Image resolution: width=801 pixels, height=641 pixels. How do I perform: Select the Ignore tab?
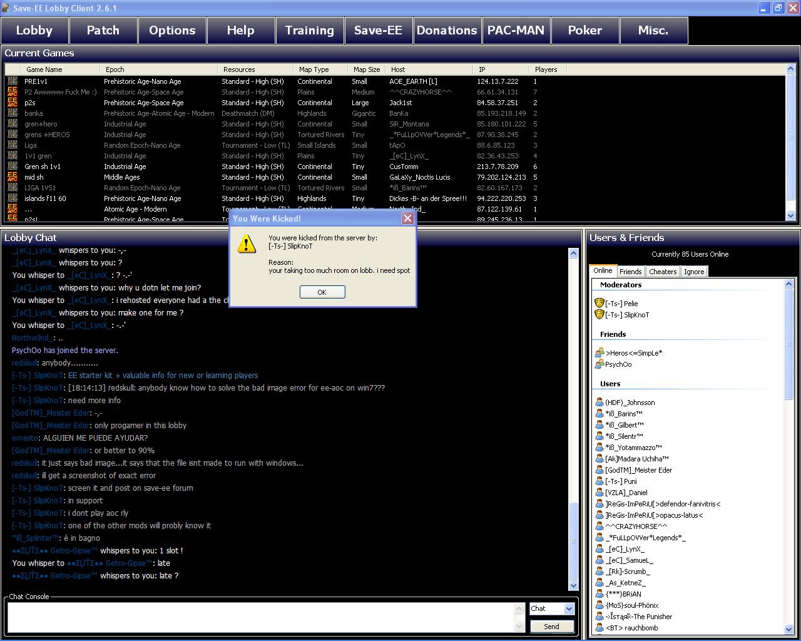tap(694, 272)
